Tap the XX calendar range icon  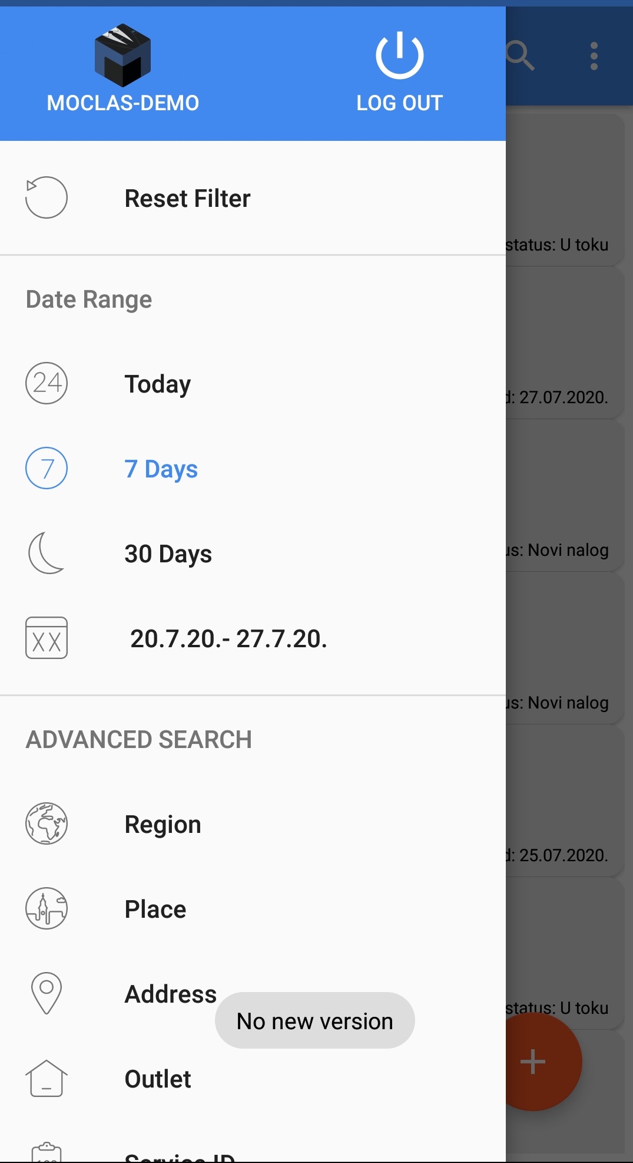(46, 638)
